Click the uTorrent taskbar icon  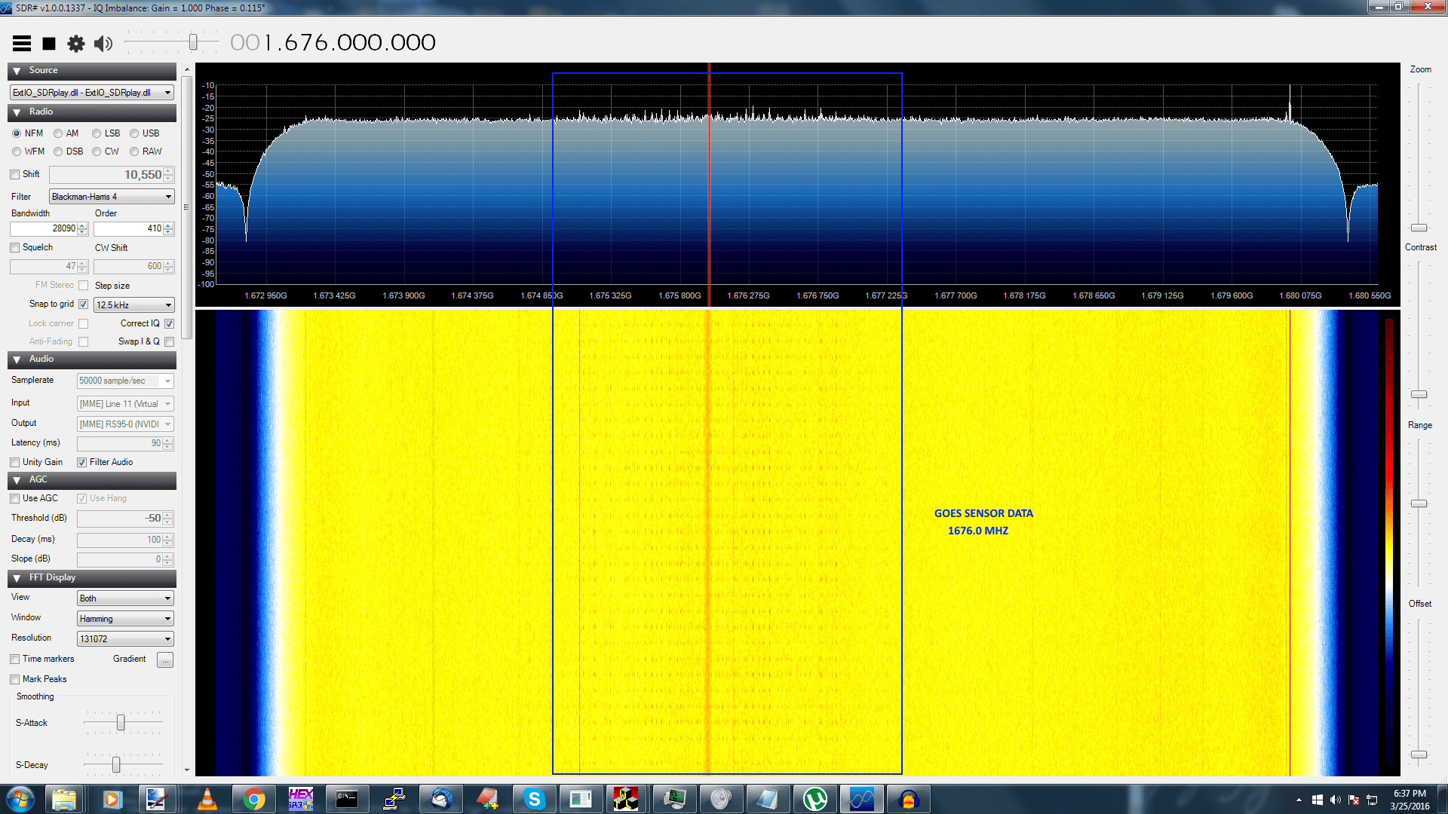pyautogui.click(x=814, y=799)
